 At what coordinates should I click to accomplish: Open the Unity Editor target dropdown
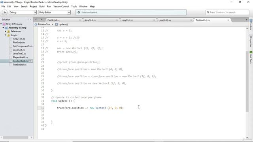(55, 12)
